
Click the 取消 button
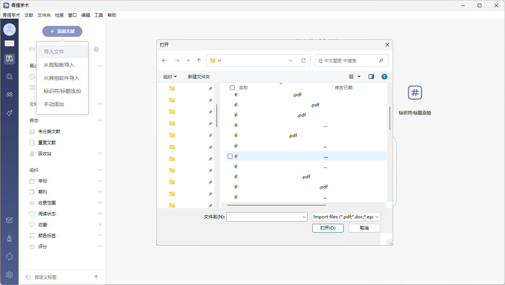[x=364, y=228]
